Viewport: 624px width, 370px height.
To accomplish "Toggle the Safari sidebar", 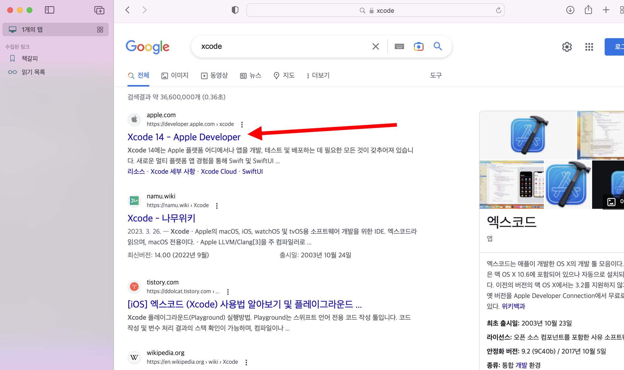I will tap(49, 10).
